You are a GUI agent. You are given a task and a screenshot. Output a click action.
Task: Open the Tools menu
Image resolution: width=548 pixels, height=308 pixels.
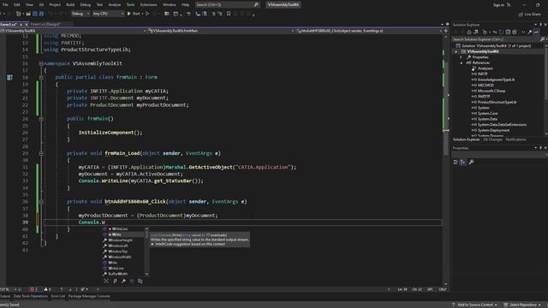130,5
